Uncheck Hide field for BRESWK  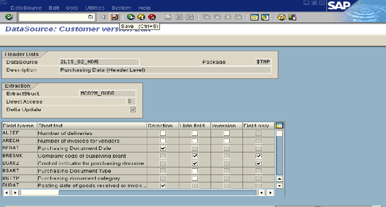click(x=195, y=156)
